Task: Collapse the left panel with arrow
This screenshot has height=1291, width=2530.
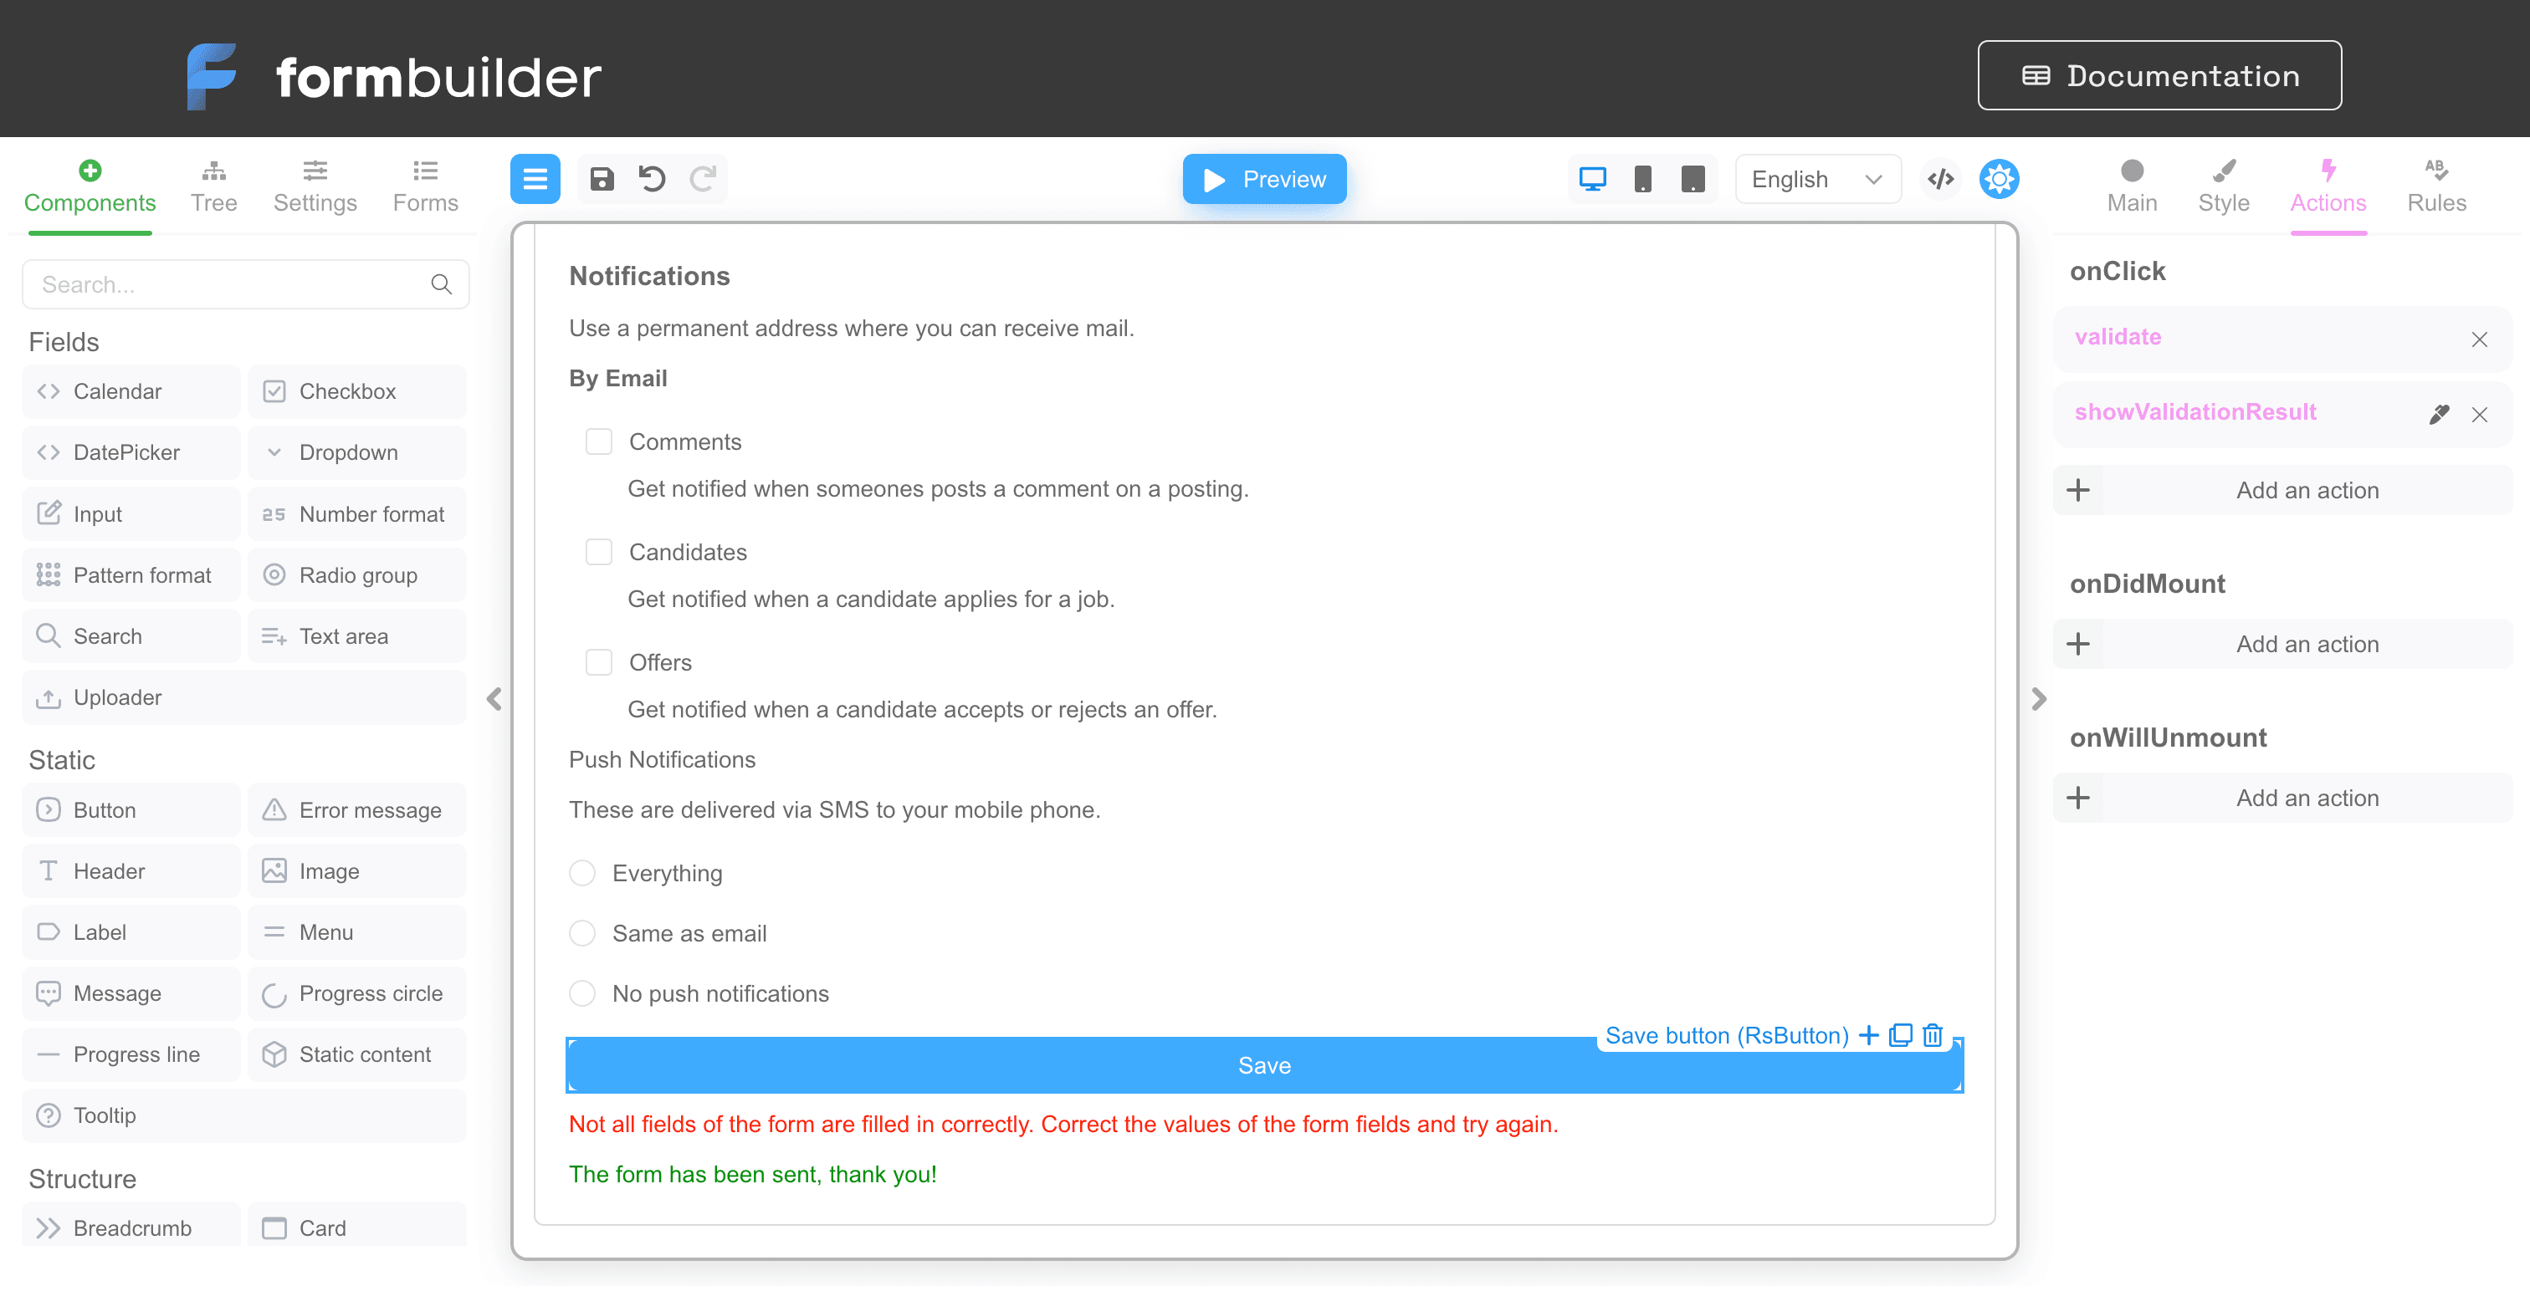Action: tap(494, 699)
